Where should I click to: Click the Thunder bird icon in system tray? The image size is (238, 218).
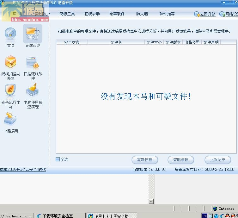[222, 216]
